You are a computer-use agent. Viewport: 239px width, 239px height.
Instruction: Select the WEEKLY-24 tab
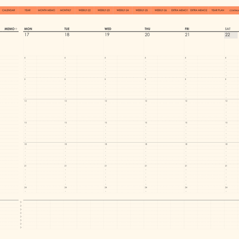(x=123, y=10)
